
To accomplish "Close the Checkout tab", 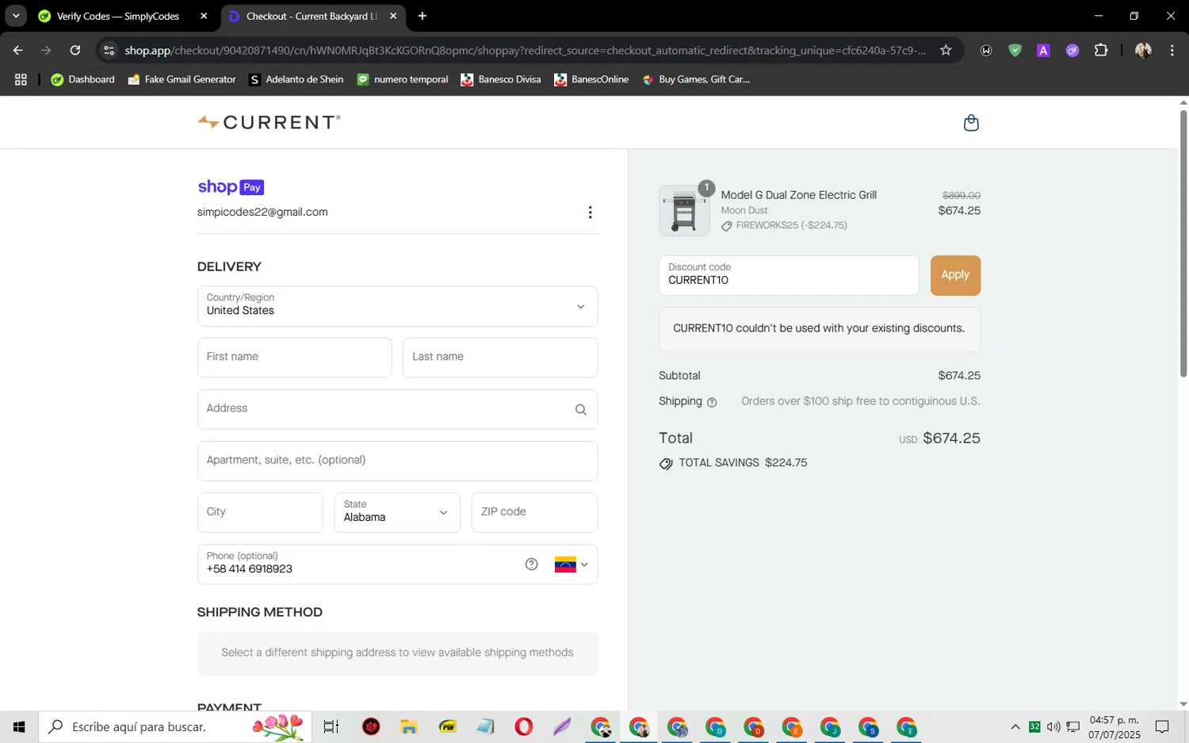I will (x=393, y=16).
